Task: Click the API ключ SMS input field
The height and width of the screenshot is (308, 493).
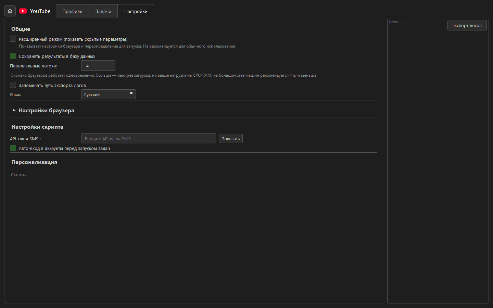Action: pos(149,139)
